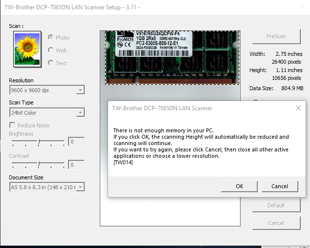
Task: Click the scanned RAM module preview image
Action: [172, 57]
